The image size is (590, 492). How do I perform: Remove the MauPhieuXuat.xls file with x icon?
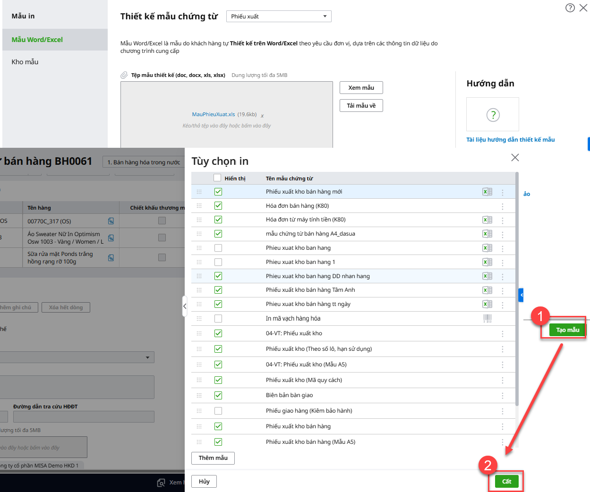click(262, 116)
